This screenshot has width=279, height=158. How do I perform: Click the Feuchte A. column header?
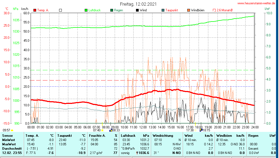point(97,136)
